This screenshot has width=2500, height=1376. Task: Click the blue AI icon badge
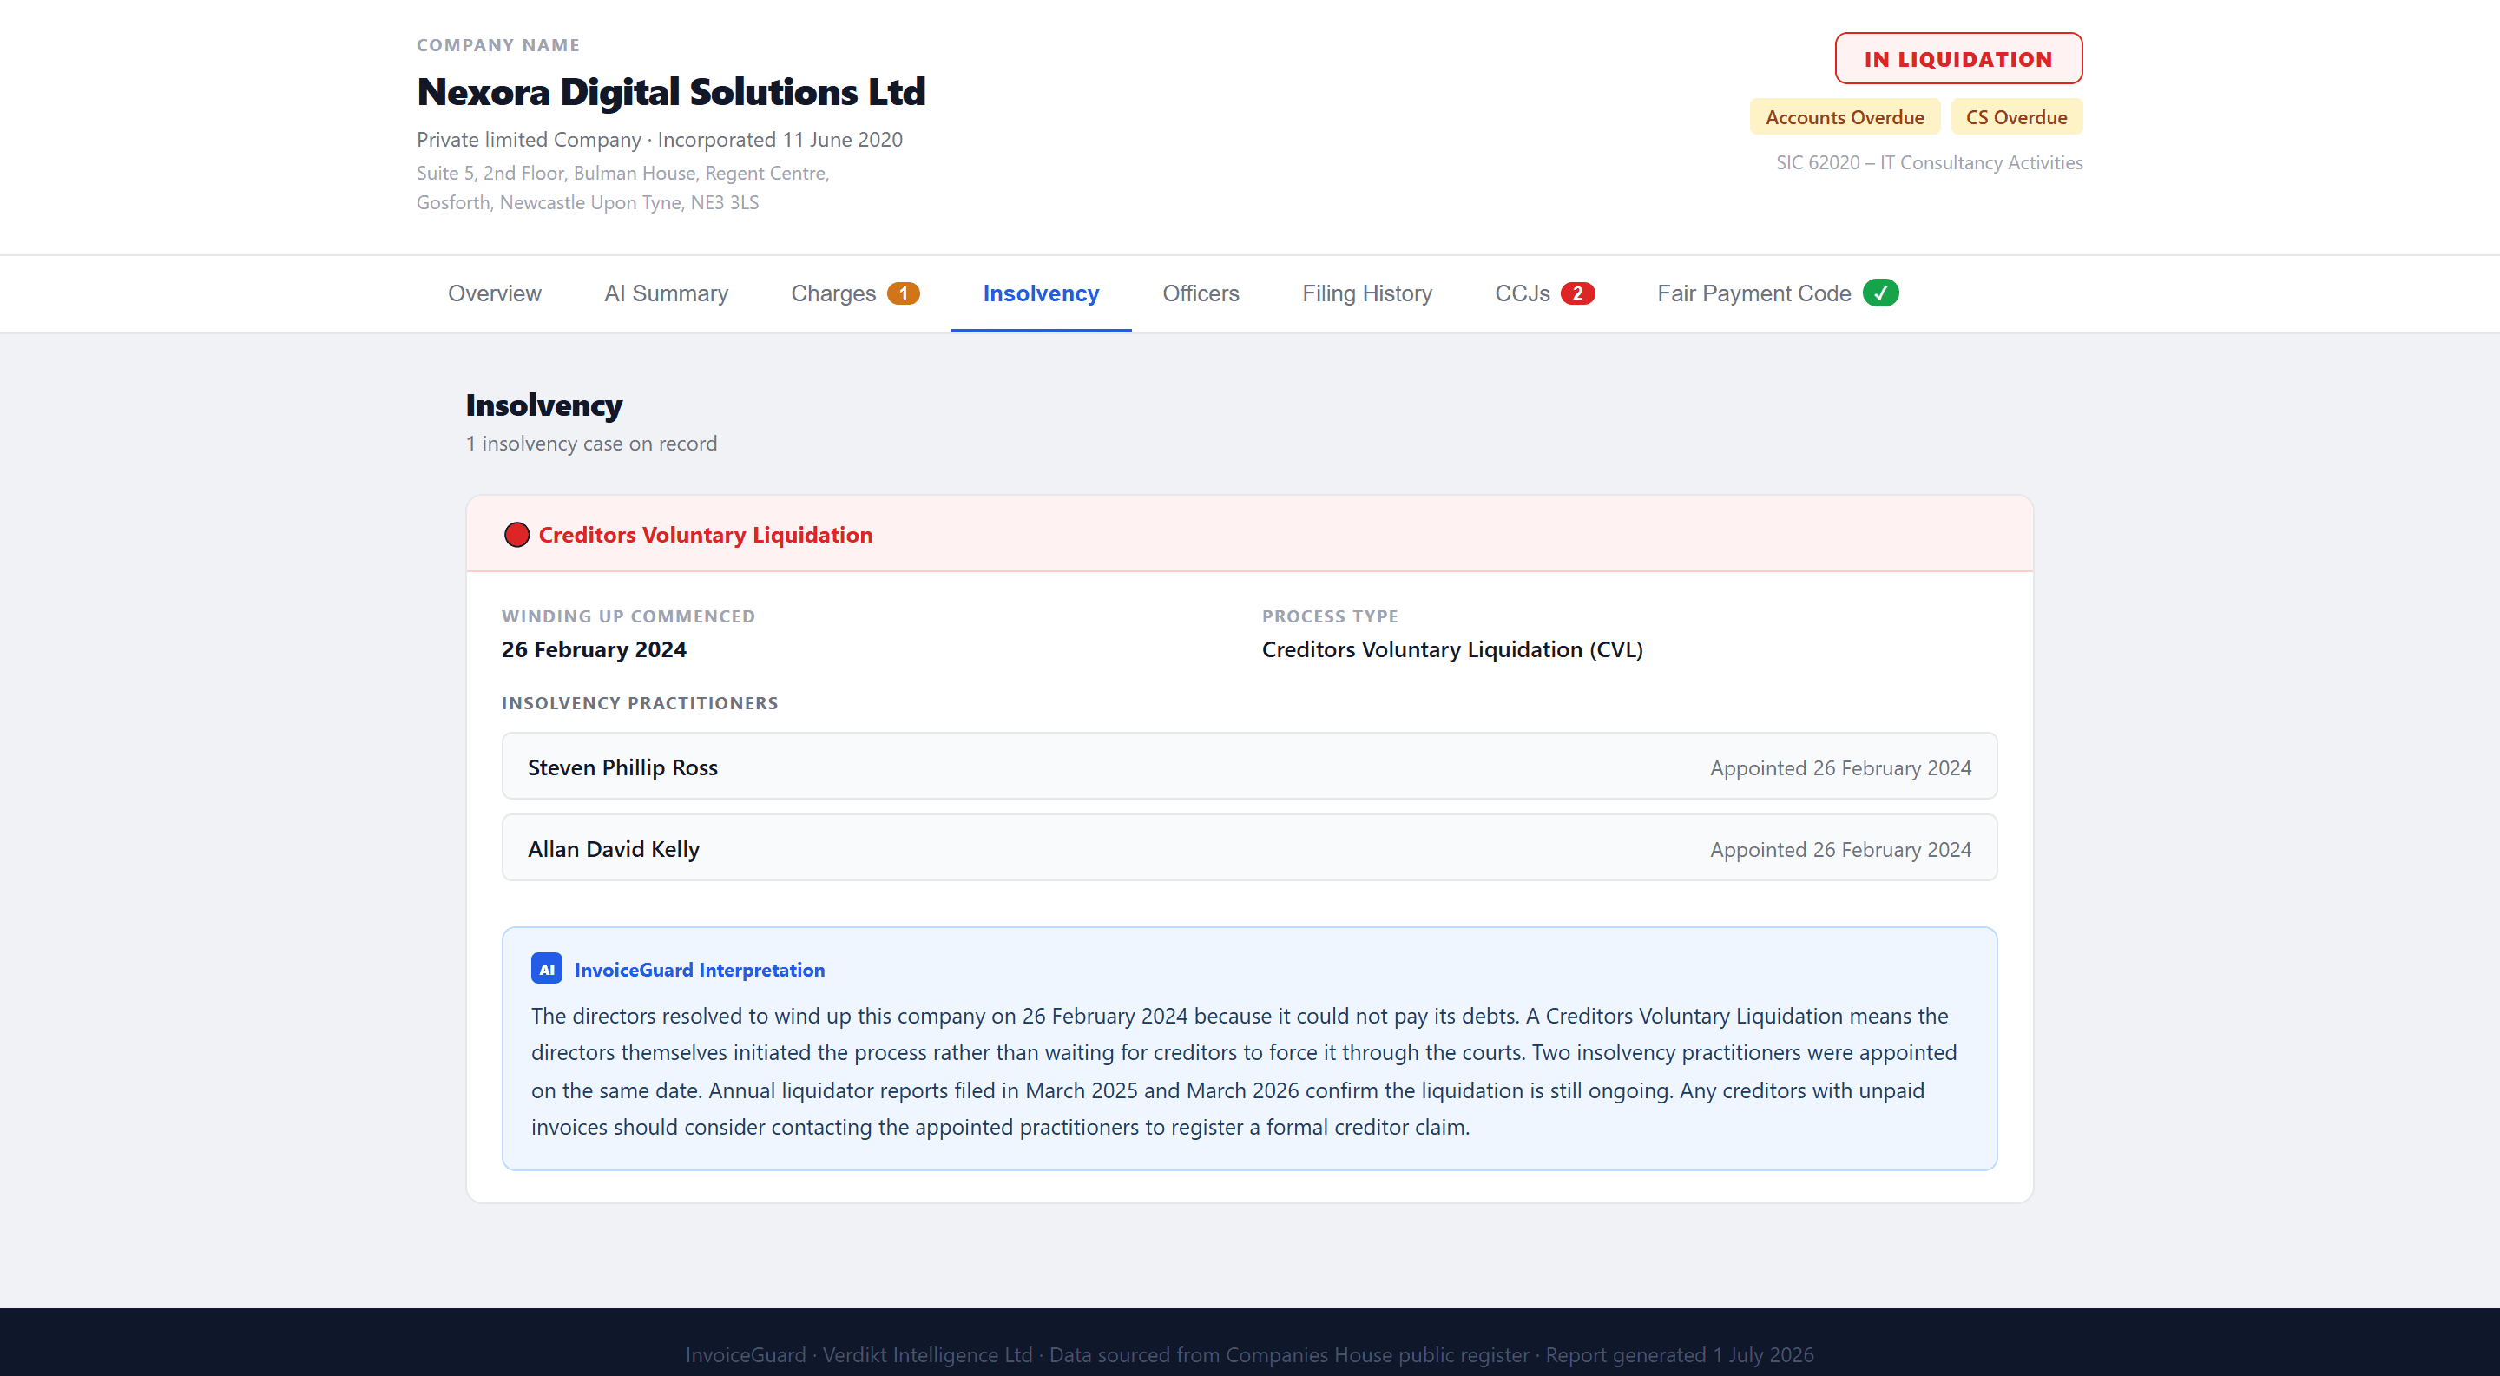point(546,969)
